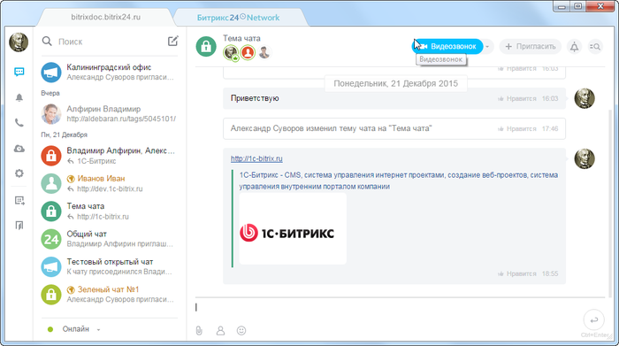The height and width of the screenshot is (346, 619).
Task: Open the messages chat icon in sidebar
Action: tap(19, 72)
